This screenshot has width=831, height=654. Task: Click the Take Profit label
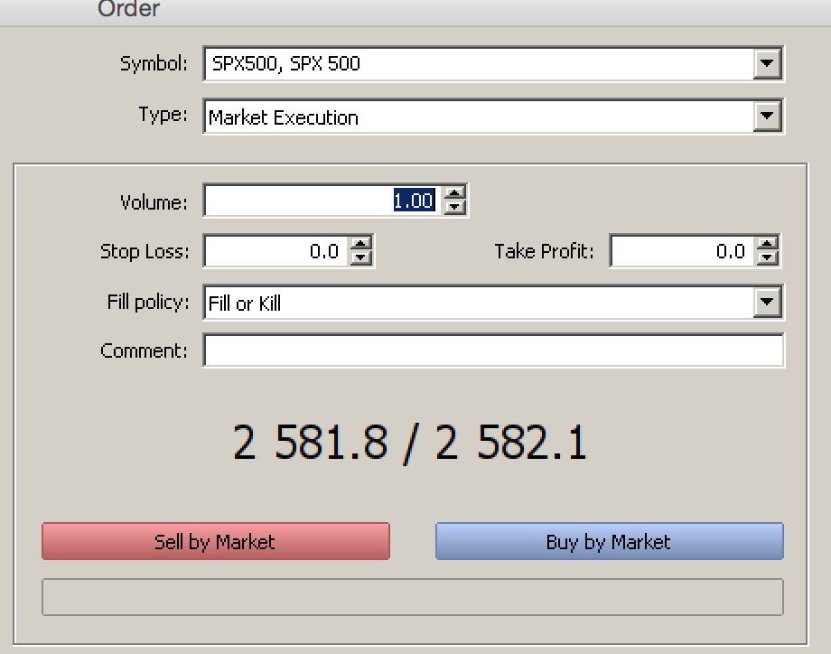point(544,251)
